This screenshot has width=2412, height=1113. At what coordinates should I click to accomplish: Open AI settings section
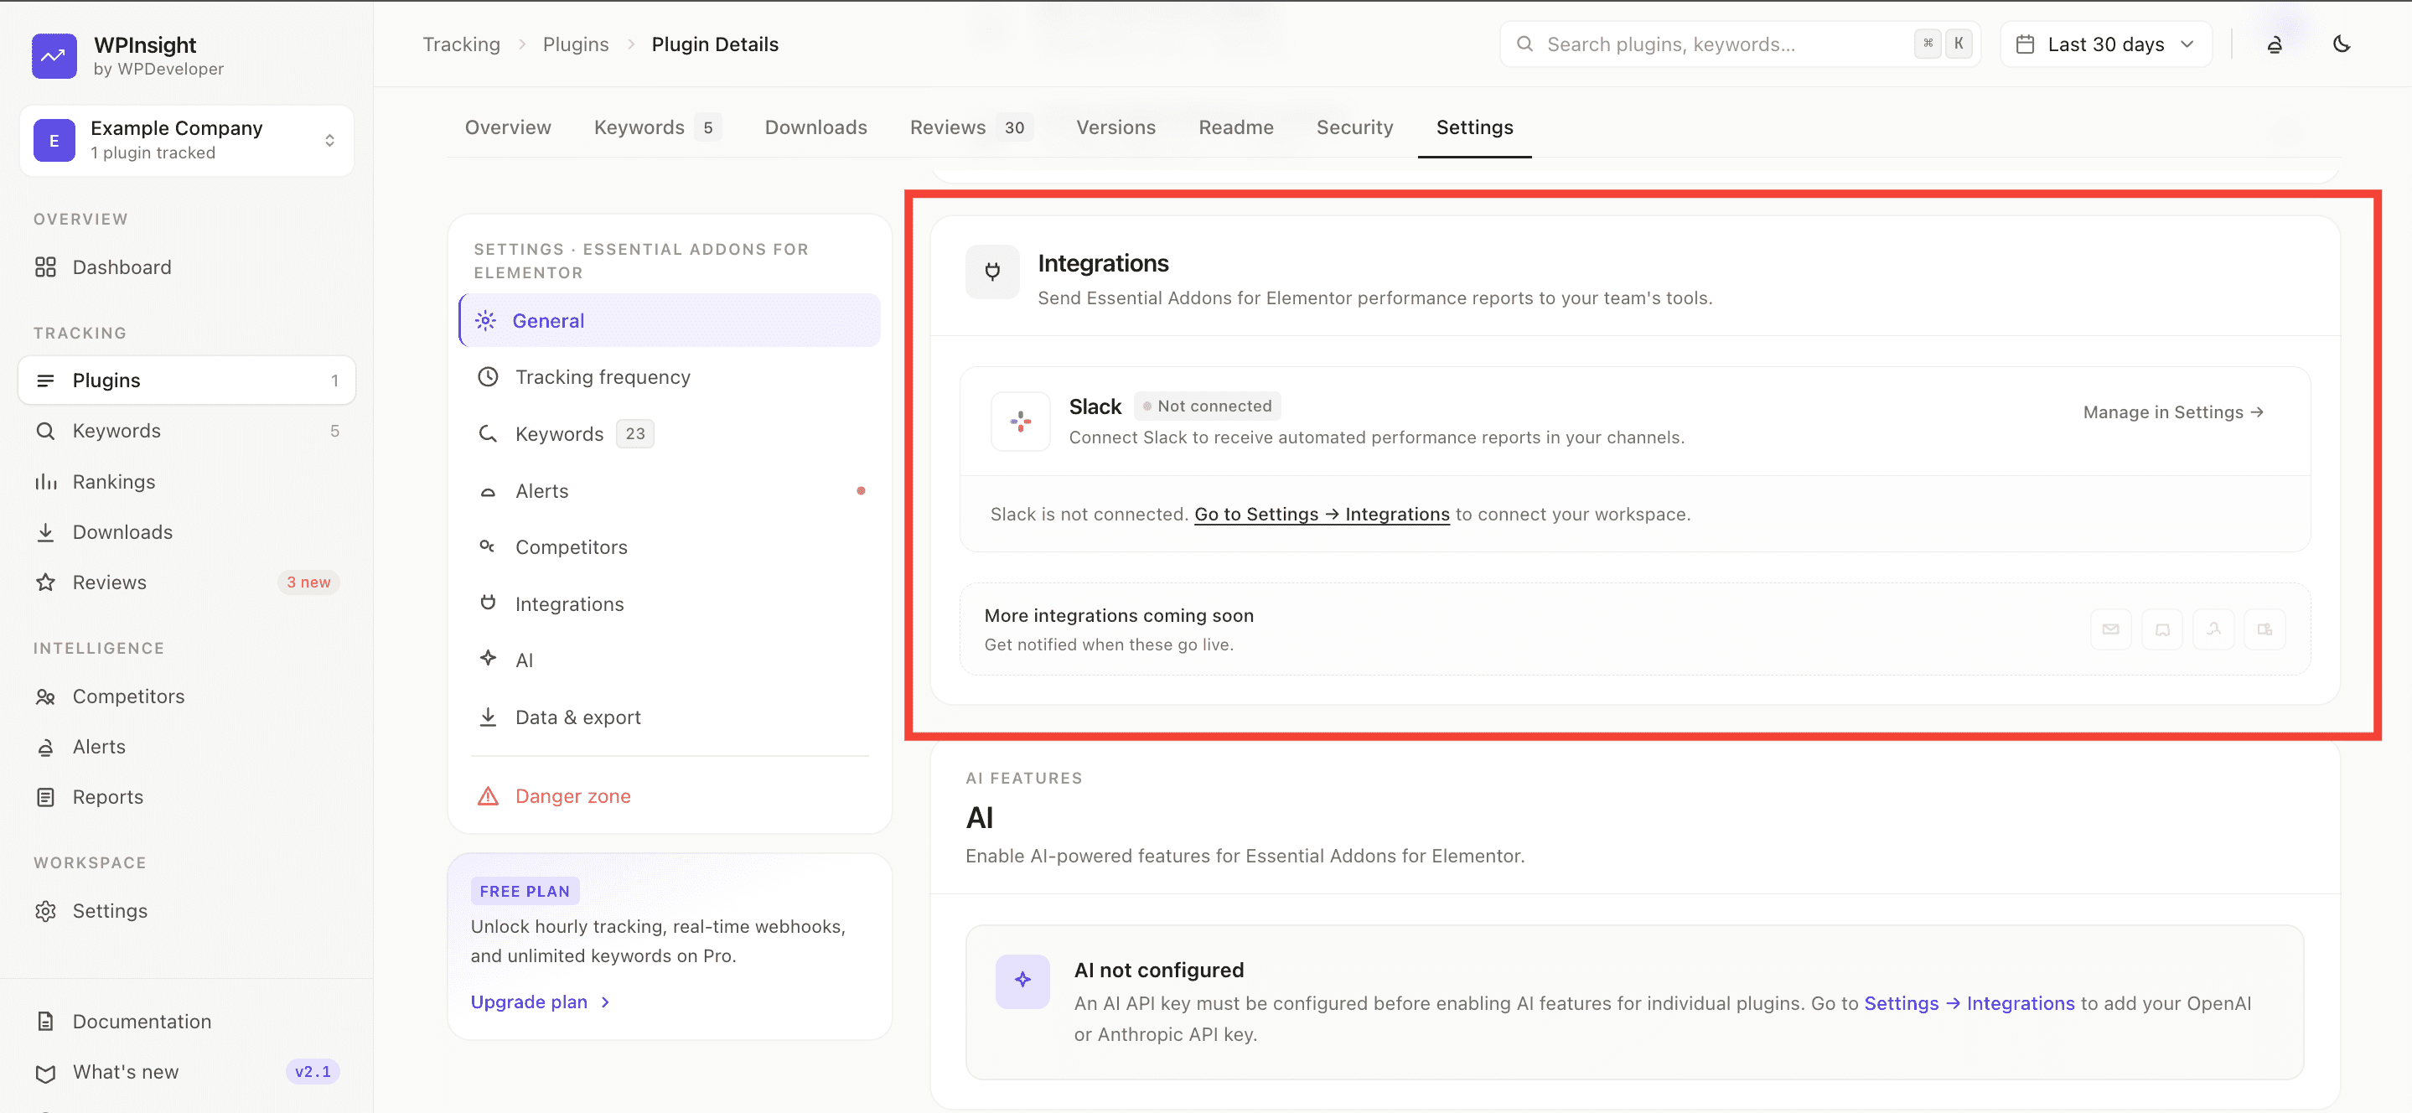[670, 660]
